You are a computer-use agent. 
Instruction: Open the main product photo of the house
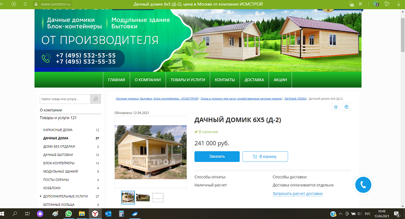pos(150,152)
